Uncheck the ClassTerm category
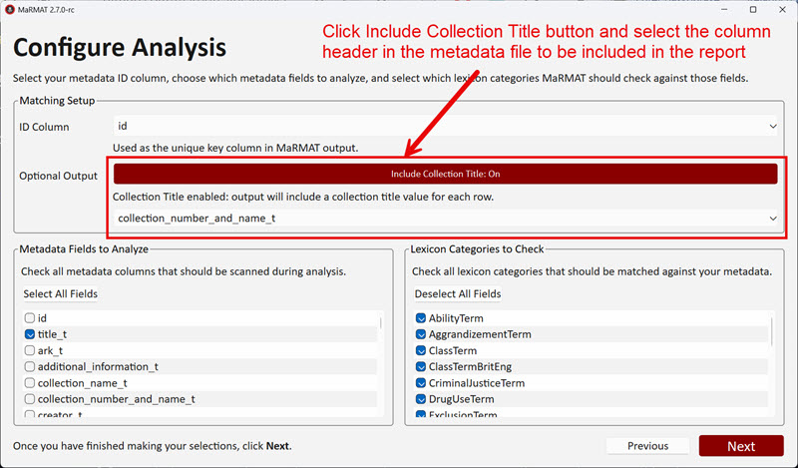The image size is (798, 468). click(x=420, y=351)
